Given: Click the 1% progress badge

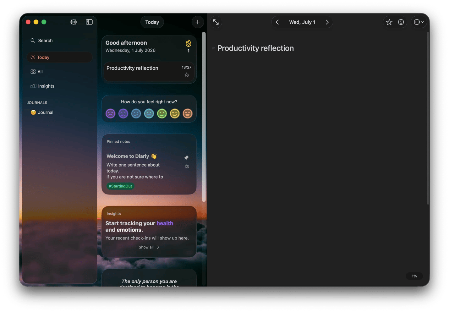Looking at the screenshot, I should pyautogui.click(x=414, y=276).
